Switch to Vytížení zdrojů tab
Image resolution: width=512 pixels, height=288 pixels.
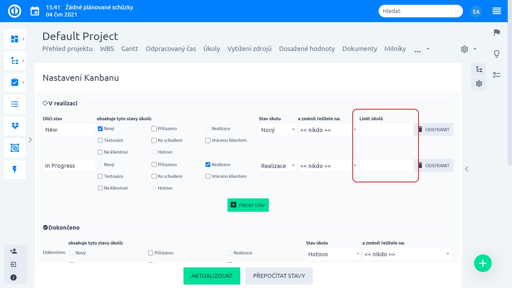coord(249,49)
